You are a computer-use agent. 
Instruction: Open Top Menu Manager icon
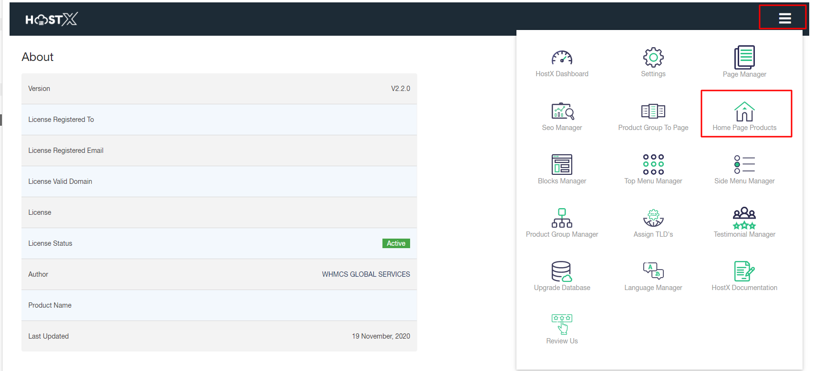(653, 165)
